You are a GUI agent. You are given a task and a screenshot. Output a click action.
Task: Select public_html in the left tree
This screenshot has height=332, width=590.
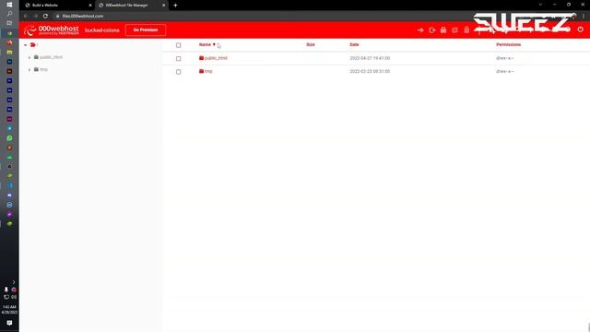[x=52, y=57]
